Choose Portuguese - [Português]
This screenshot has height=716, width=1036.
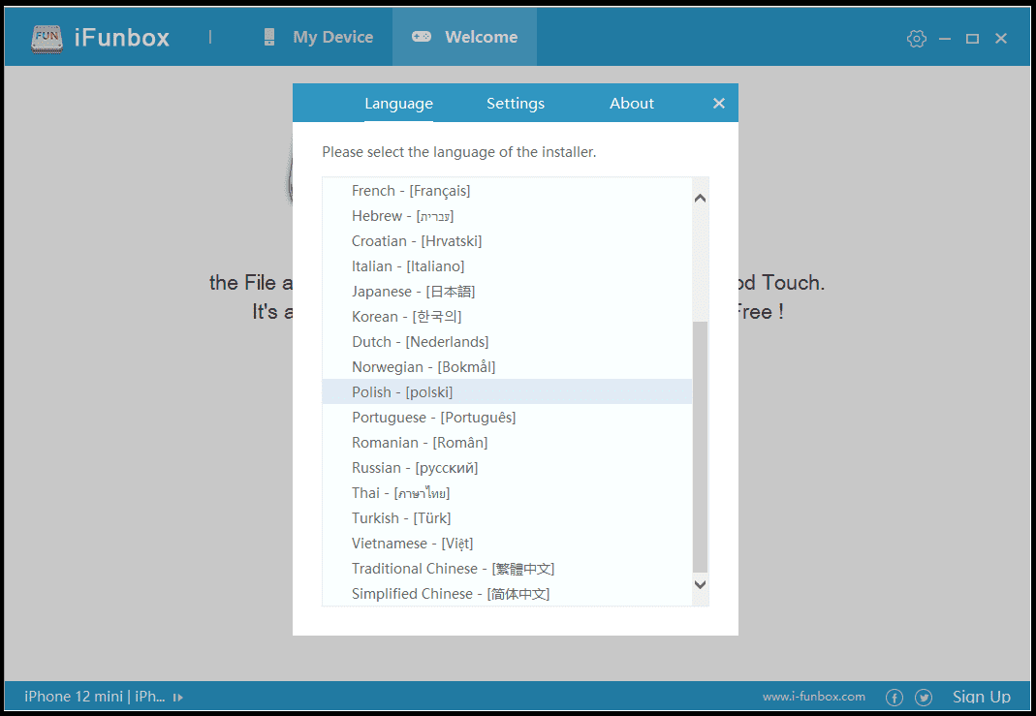coord(508,418)
